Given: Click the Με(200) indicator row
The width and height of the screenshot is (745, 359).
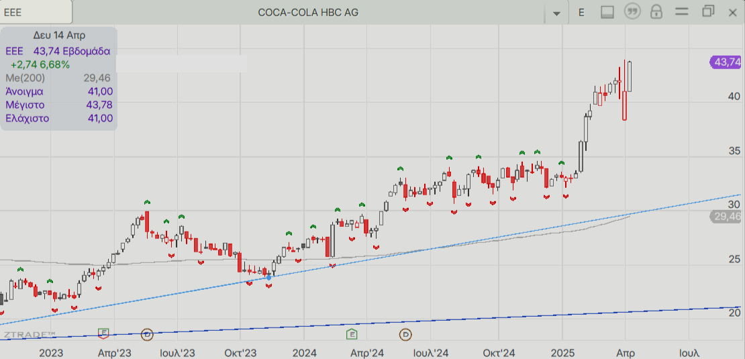Looking at the screenshot, I should point(58,78).
